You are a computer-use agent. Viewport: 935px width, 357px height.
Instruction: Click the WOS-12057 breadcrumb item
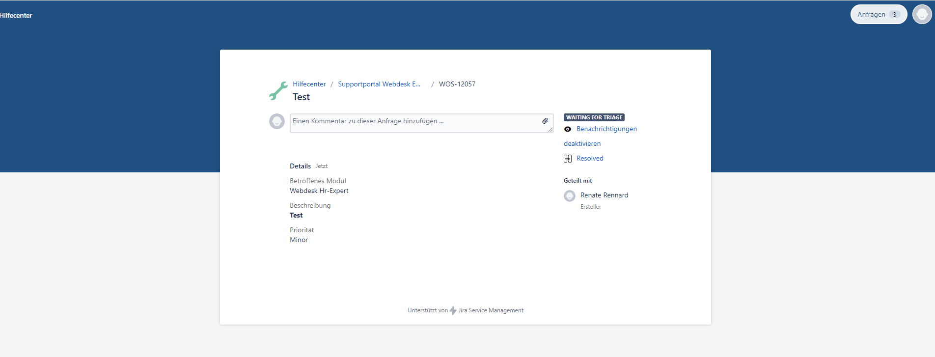[x=457, y=84]
